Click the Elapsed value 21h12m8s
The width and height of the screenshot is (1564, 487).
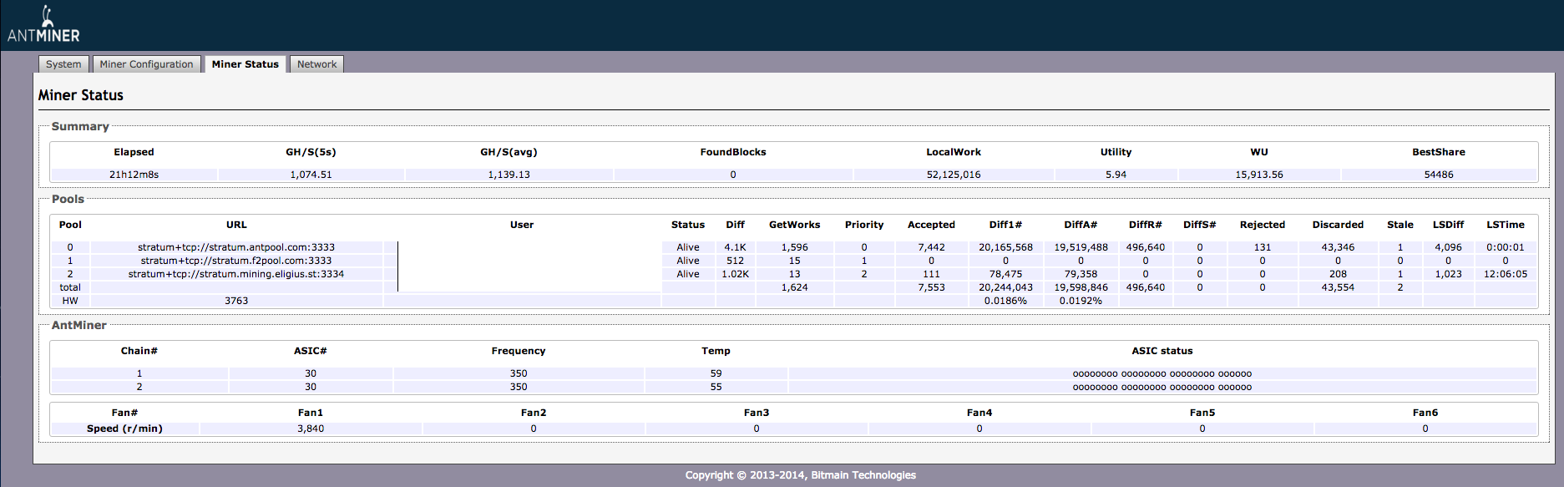click(134, 175)
